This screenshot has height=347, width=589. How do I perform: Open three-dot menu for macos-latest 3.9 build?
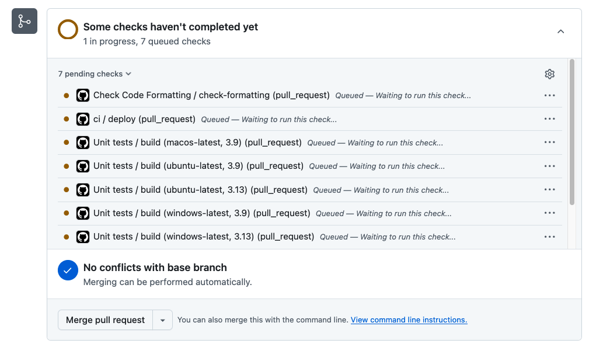(549, 143)
